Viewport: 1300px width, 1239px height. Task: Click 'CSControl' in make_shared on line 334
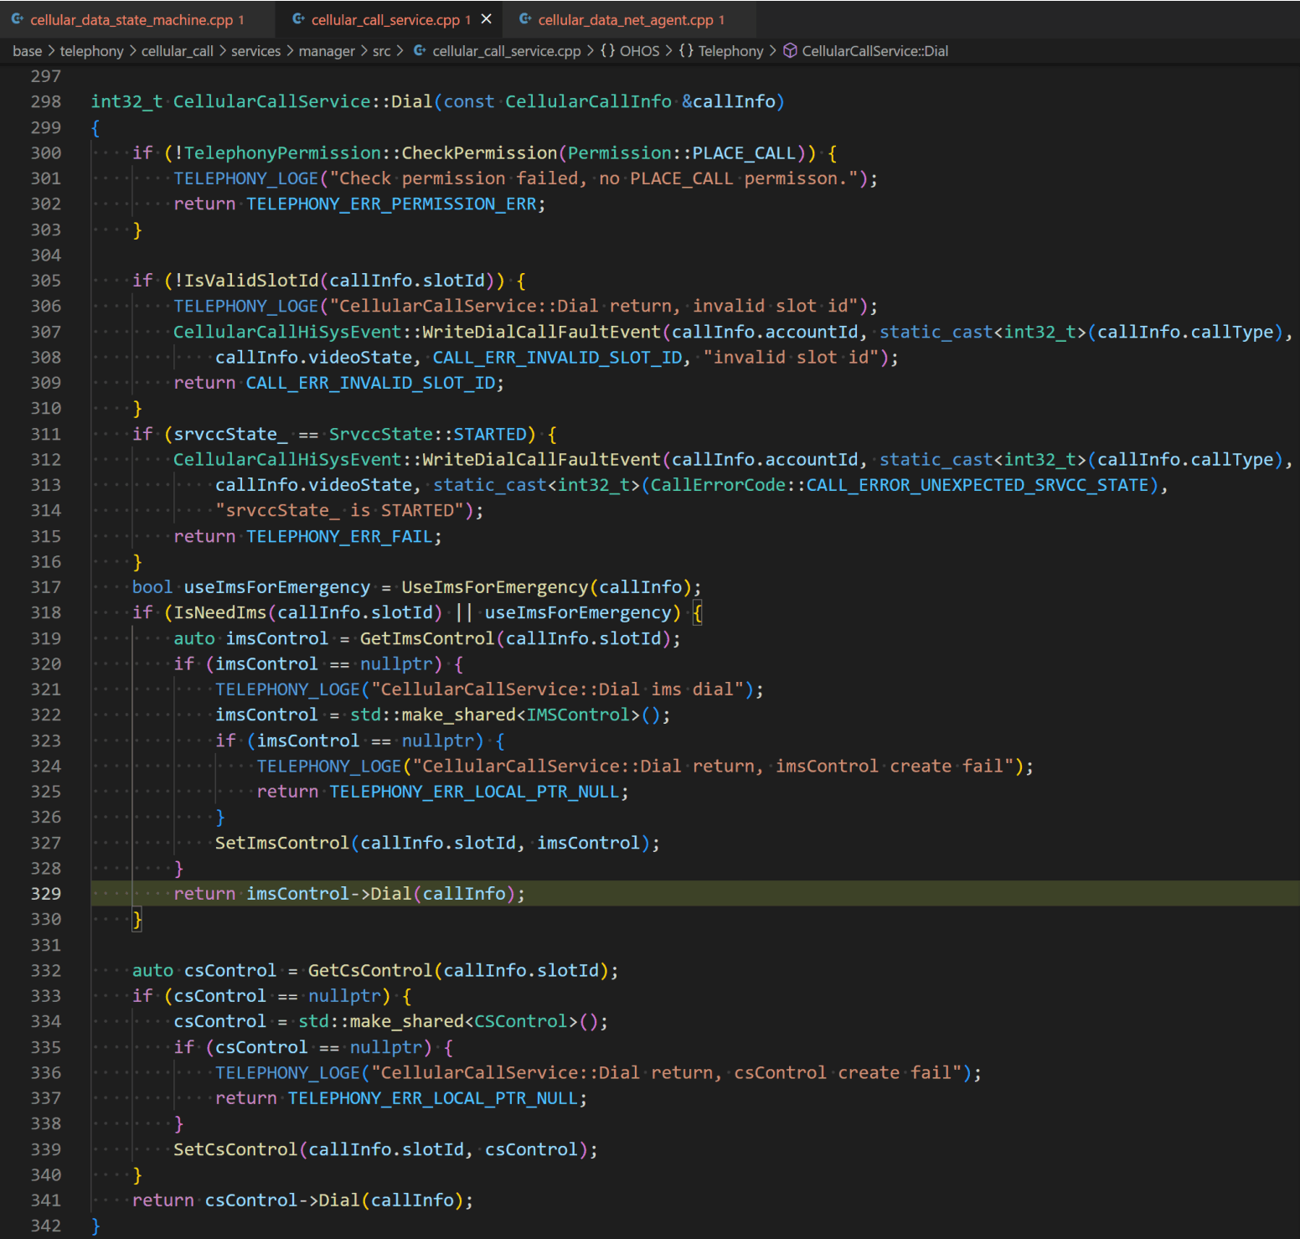point(521,1021)
